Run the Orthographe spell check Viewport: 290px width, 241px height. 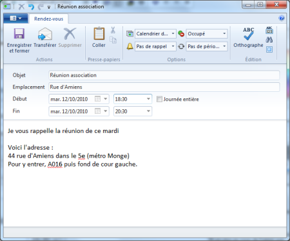248,37
